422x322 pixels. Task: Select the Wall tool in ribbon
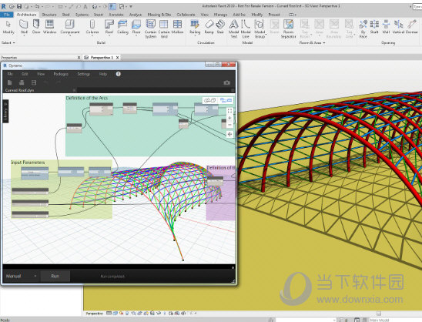pyautogui.click(x=24, y=27)
